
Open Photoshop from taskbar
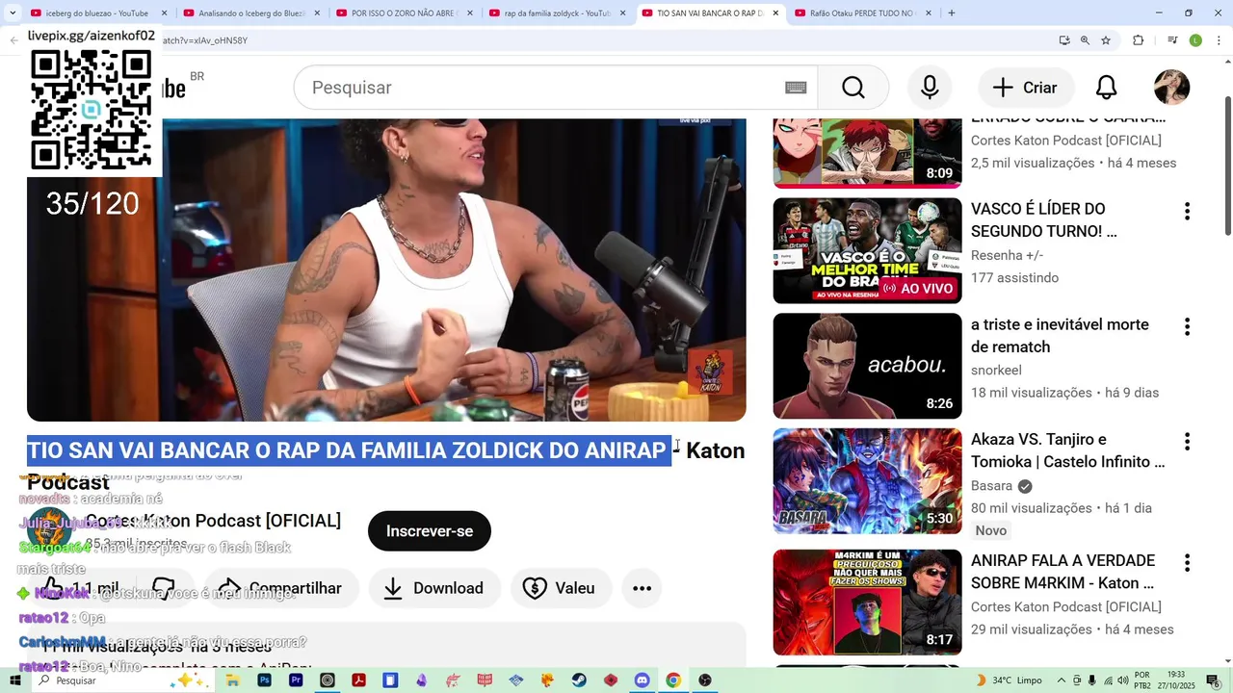pyautogui.click(x=264, y=680)
